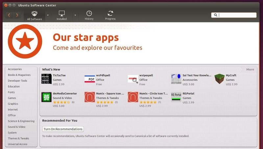263x149 pixels.
Task: Expand the Installed dropdown arrow
Action: pos(75,15)
